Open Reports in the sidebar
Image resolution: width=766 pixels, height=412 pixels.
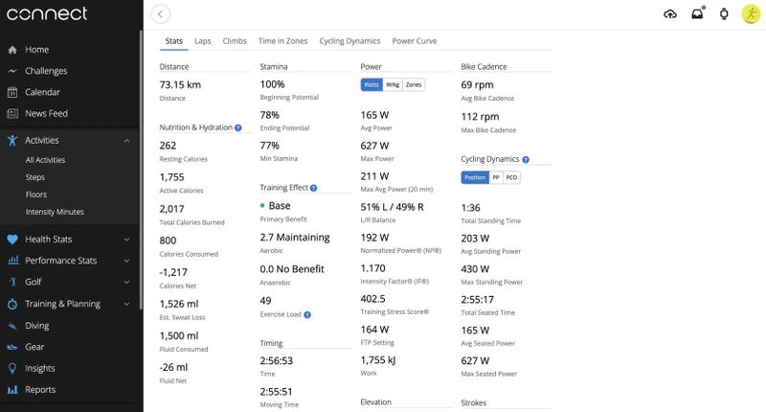point(40,390)
